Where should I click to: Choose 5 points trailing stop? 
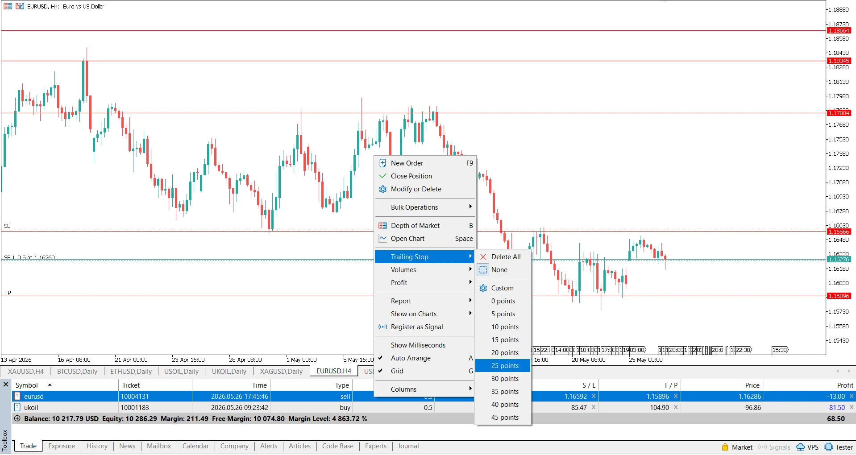pos(503,314)
